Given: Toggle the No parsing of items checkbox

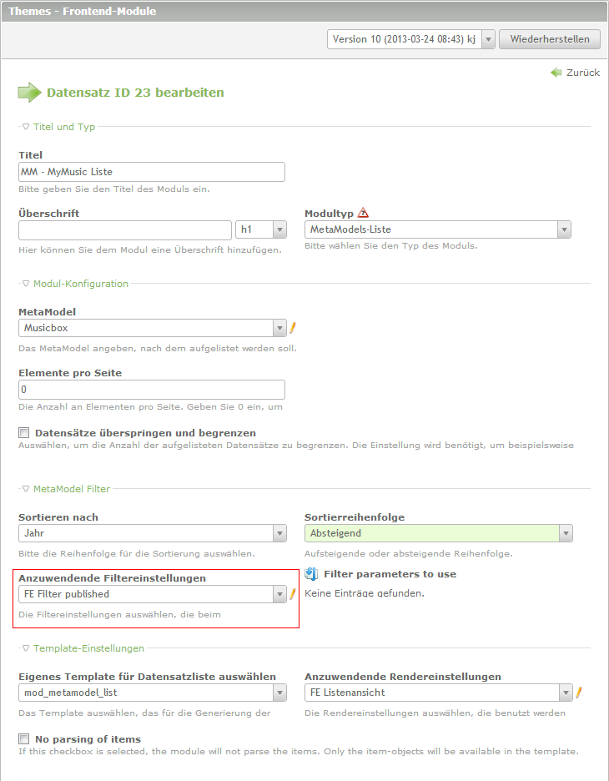Looking at the screenshot, I should point(24,739).
